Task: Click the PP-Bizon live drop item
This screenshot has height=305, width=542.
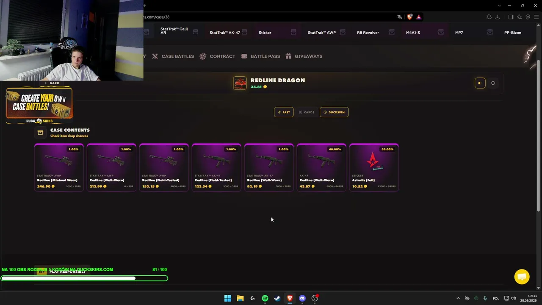Action: [x=512, y=33]
